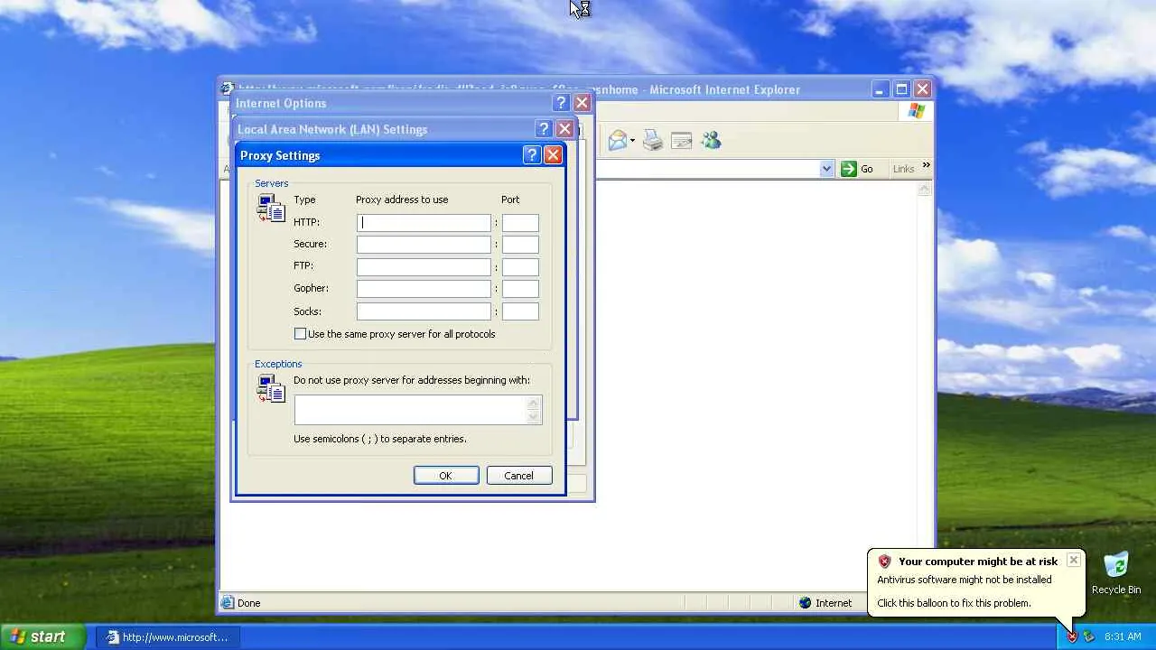The width and height of the screenshot is (1156, 650).
Task: Expand the Links toolbar chevron
Action: click(926, 166)
